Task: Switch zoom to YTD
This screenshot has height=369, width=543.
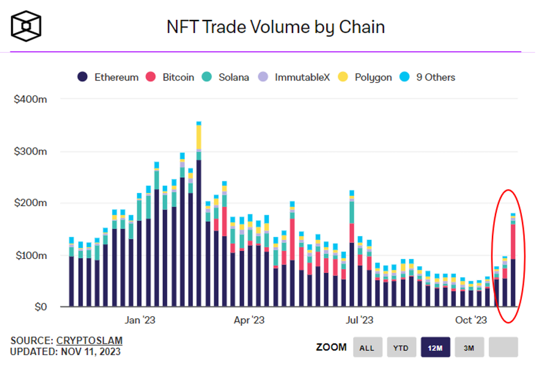Action: (402, 347)
